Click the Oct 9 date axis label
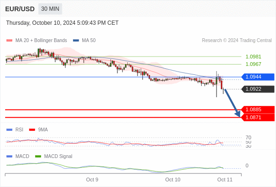Image resolution: width=276 pixels, height=187 pixels. (x=92, y=180)
